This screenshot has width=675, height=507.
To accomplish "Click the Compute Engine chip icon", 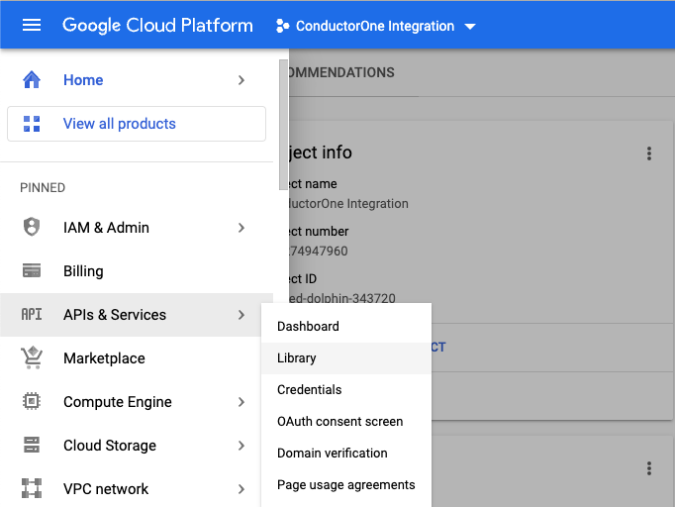I will coord(32,402).
